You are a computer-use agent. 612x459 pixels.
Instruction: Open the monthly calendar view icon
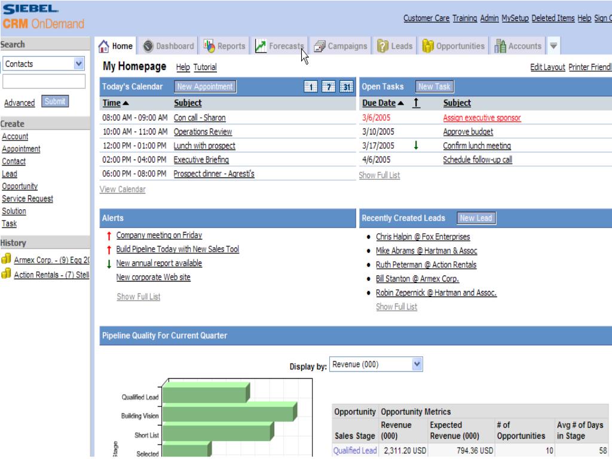pyautogui.click(x=346, y=87)
